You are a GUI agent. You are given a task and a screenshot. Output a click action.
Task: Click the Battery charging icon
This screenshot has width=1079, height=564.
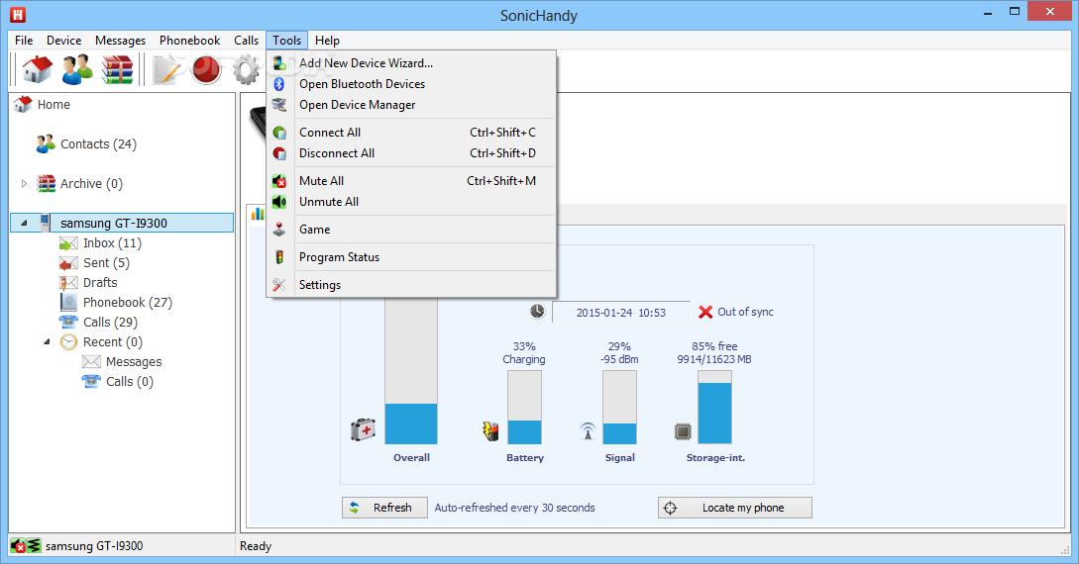[x=489, y=431]
